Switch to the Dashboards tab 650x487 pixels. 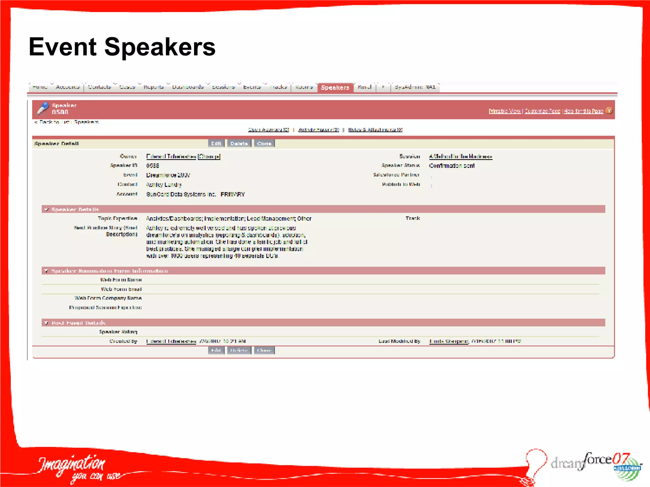tap(188, 87)
